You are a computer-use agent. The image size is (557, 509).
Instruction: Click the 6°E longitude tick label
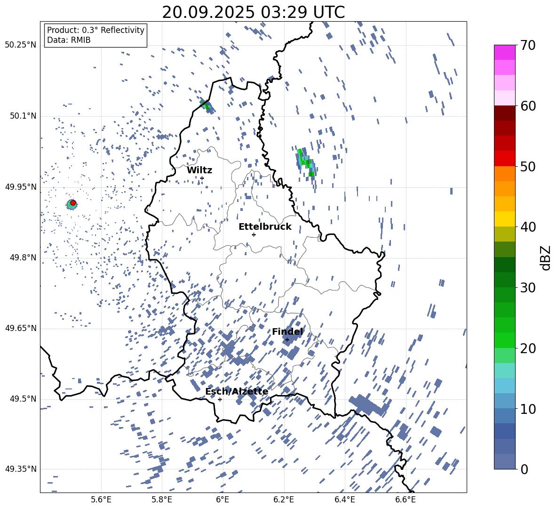[223, 500]
